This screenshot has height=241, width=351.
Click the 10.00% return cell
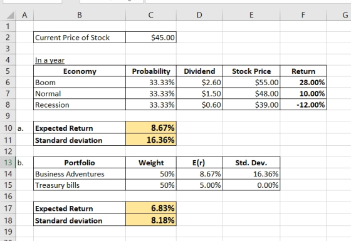point(303,93)
